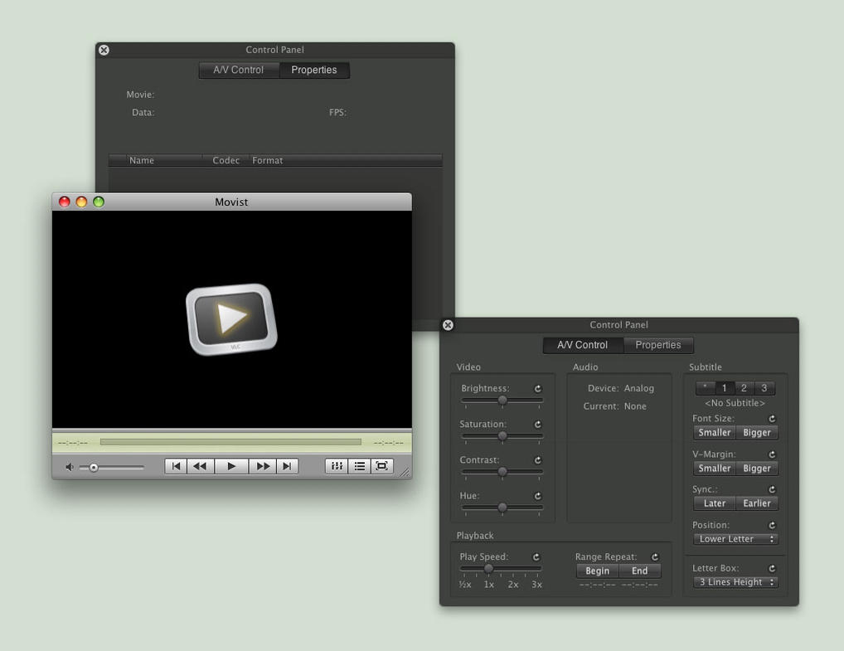Open the Letter Box 3 Lines Height dropdown
This screenshot has width=844, height=651.
pos(735,582)
